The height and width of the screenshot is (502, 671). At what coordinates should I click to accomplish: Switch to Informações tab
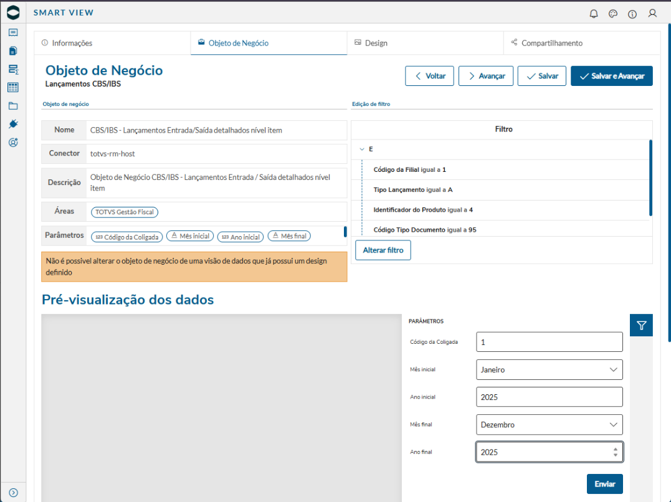click(x=112, y=43)
